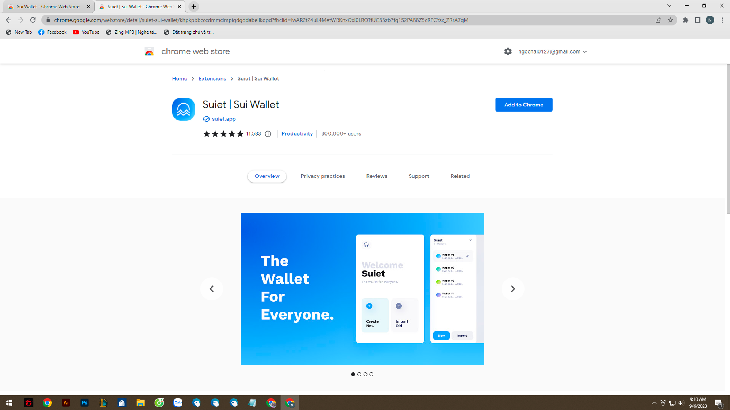Open the Privacy practices tab
The height and width of the screenshot is (410, 730).
[x=323, y=176]
